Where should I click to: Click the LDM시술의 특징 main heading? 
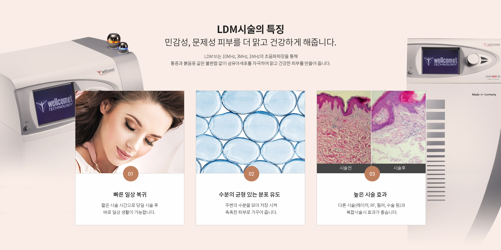tap(250, 29)
